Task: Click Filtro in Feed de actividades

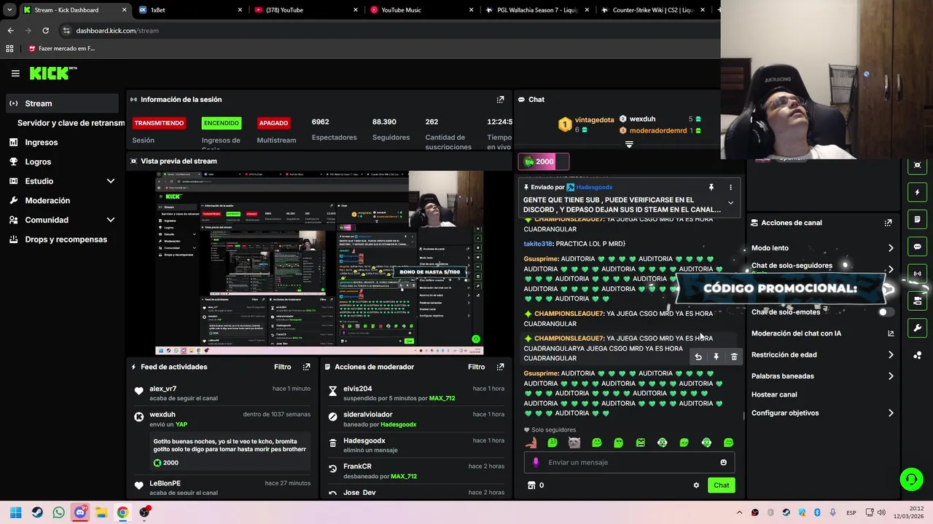Action: click(282, 367)
